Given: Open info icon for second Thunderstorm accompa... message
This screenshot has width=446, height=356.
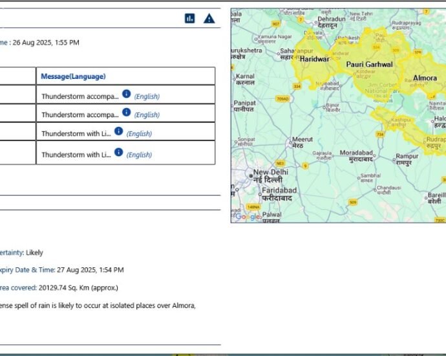Looking at the screenshot, I should click(x=127, y=113).
